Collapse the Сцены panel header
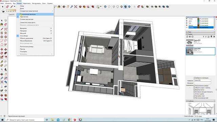This screenshot has height=122, width=217. (x=200, y=34)
